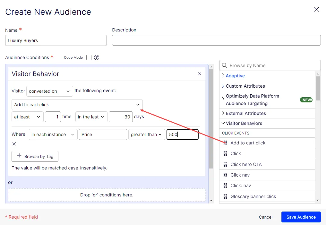
Task: Collapse the Visitor Behaviors category
Action: (x=267, y=123)
